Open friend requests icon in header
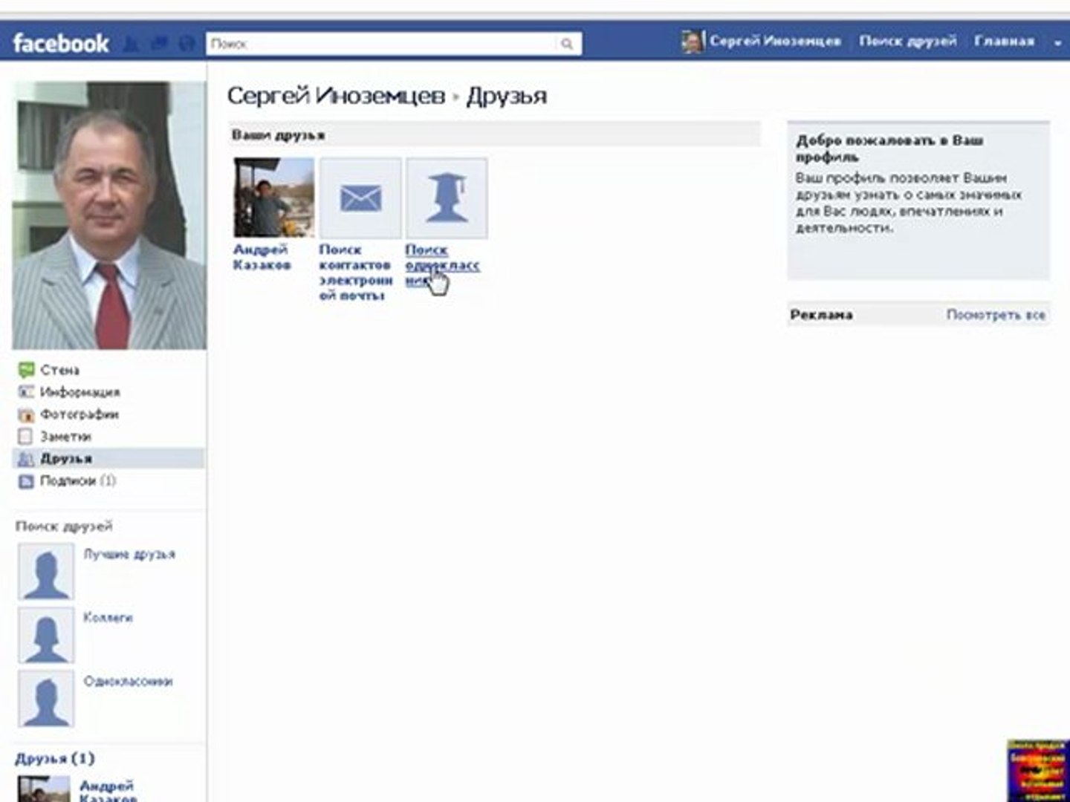 [131, 43]
